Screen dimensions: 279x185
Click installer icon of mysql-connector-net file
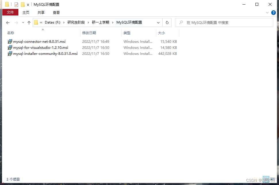coord(10,41)
